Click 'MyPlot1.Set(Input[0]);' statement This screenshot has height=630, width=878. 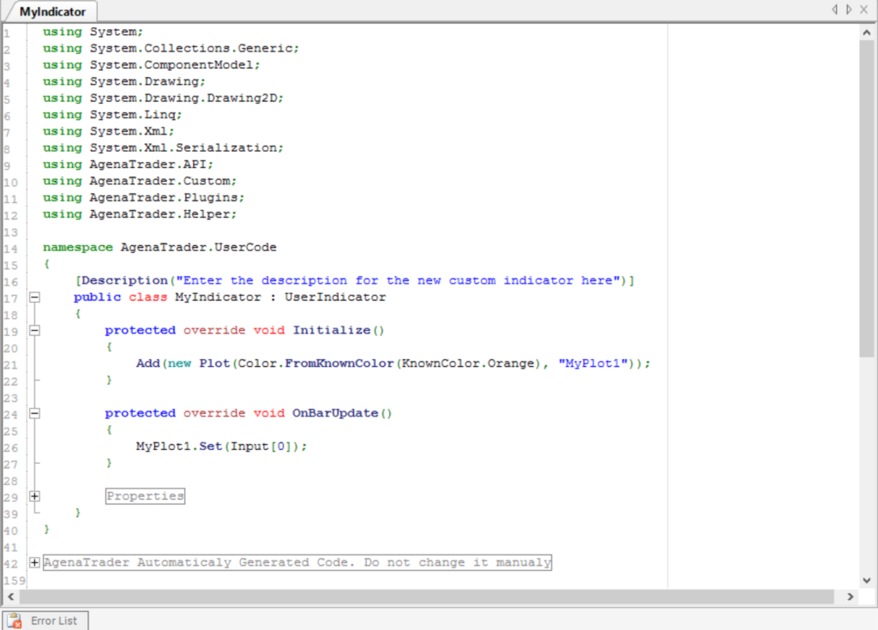221,447
